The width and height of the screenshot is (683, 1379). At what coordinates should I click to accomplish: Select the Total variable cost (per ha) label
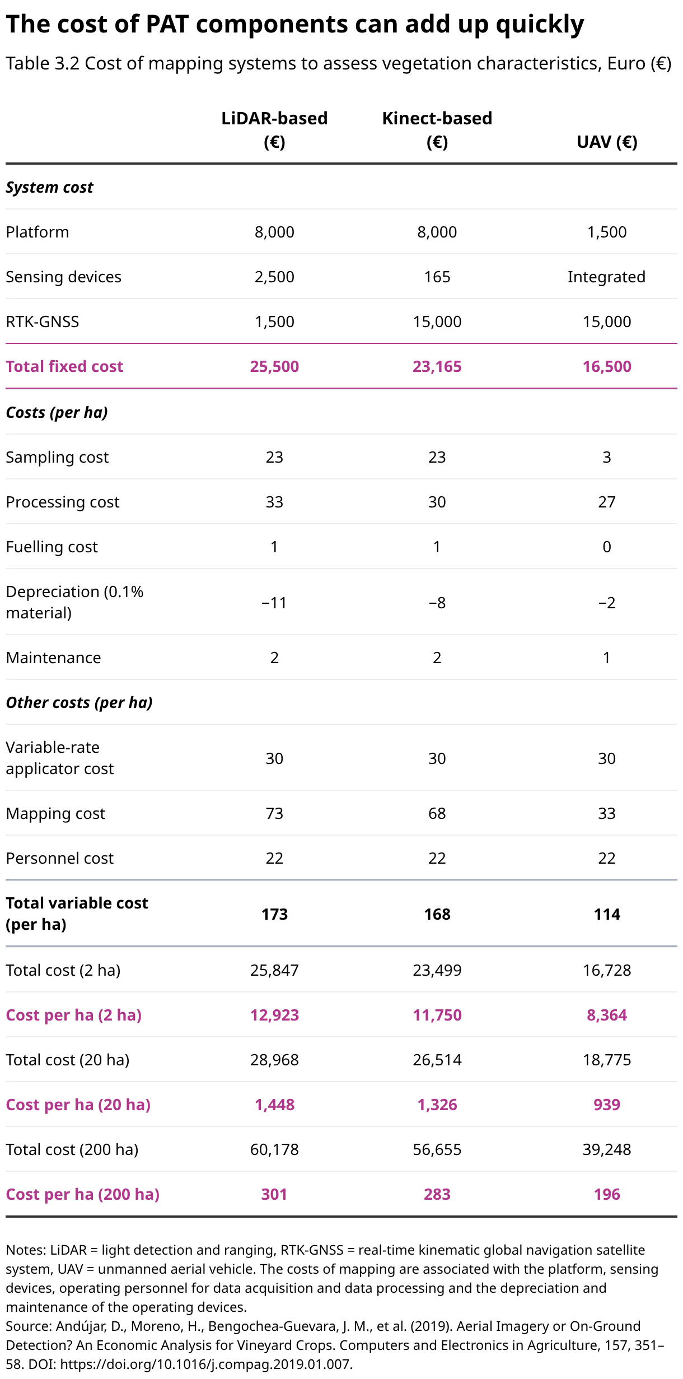point(77,914)
